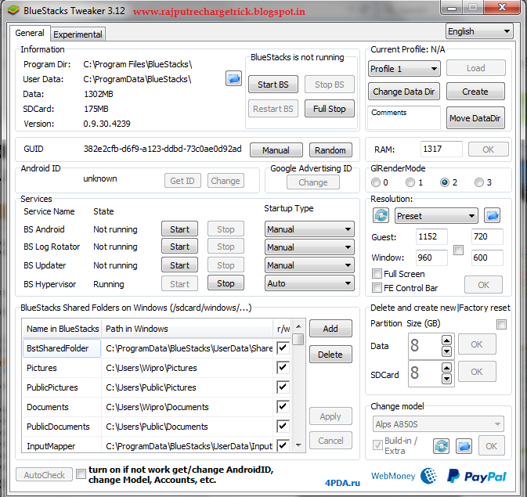
Task: Click the Add shared folder button
Action: tap(330, 328)
